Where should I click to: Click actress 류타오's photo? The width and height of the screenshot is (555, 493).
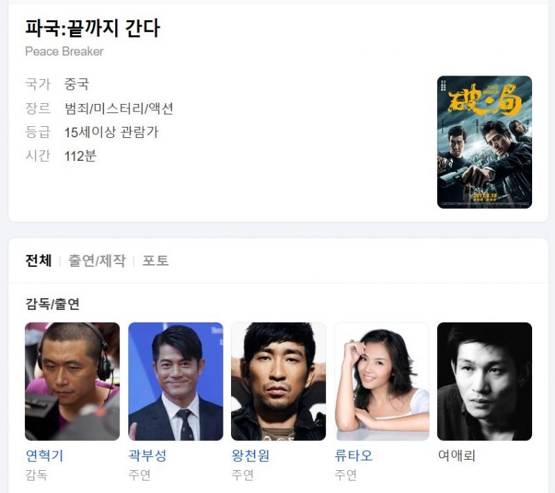[382, 381]
